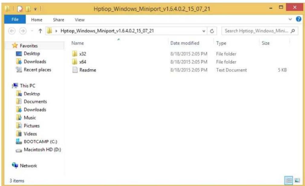Open Documents under This PC
This screenshot has height=186, width=305.
click(35, 102)
